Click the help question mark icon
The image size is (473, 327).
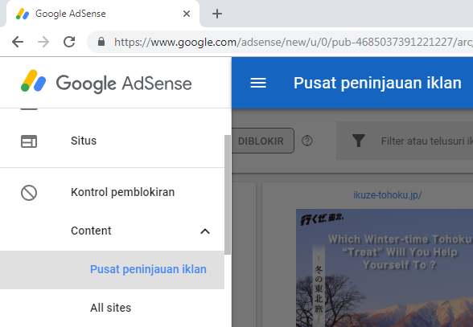(307, 141)
